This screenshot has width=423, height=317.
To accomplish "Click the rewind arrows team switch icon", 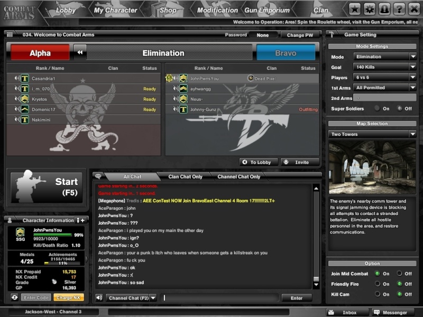I will point(80,52).
